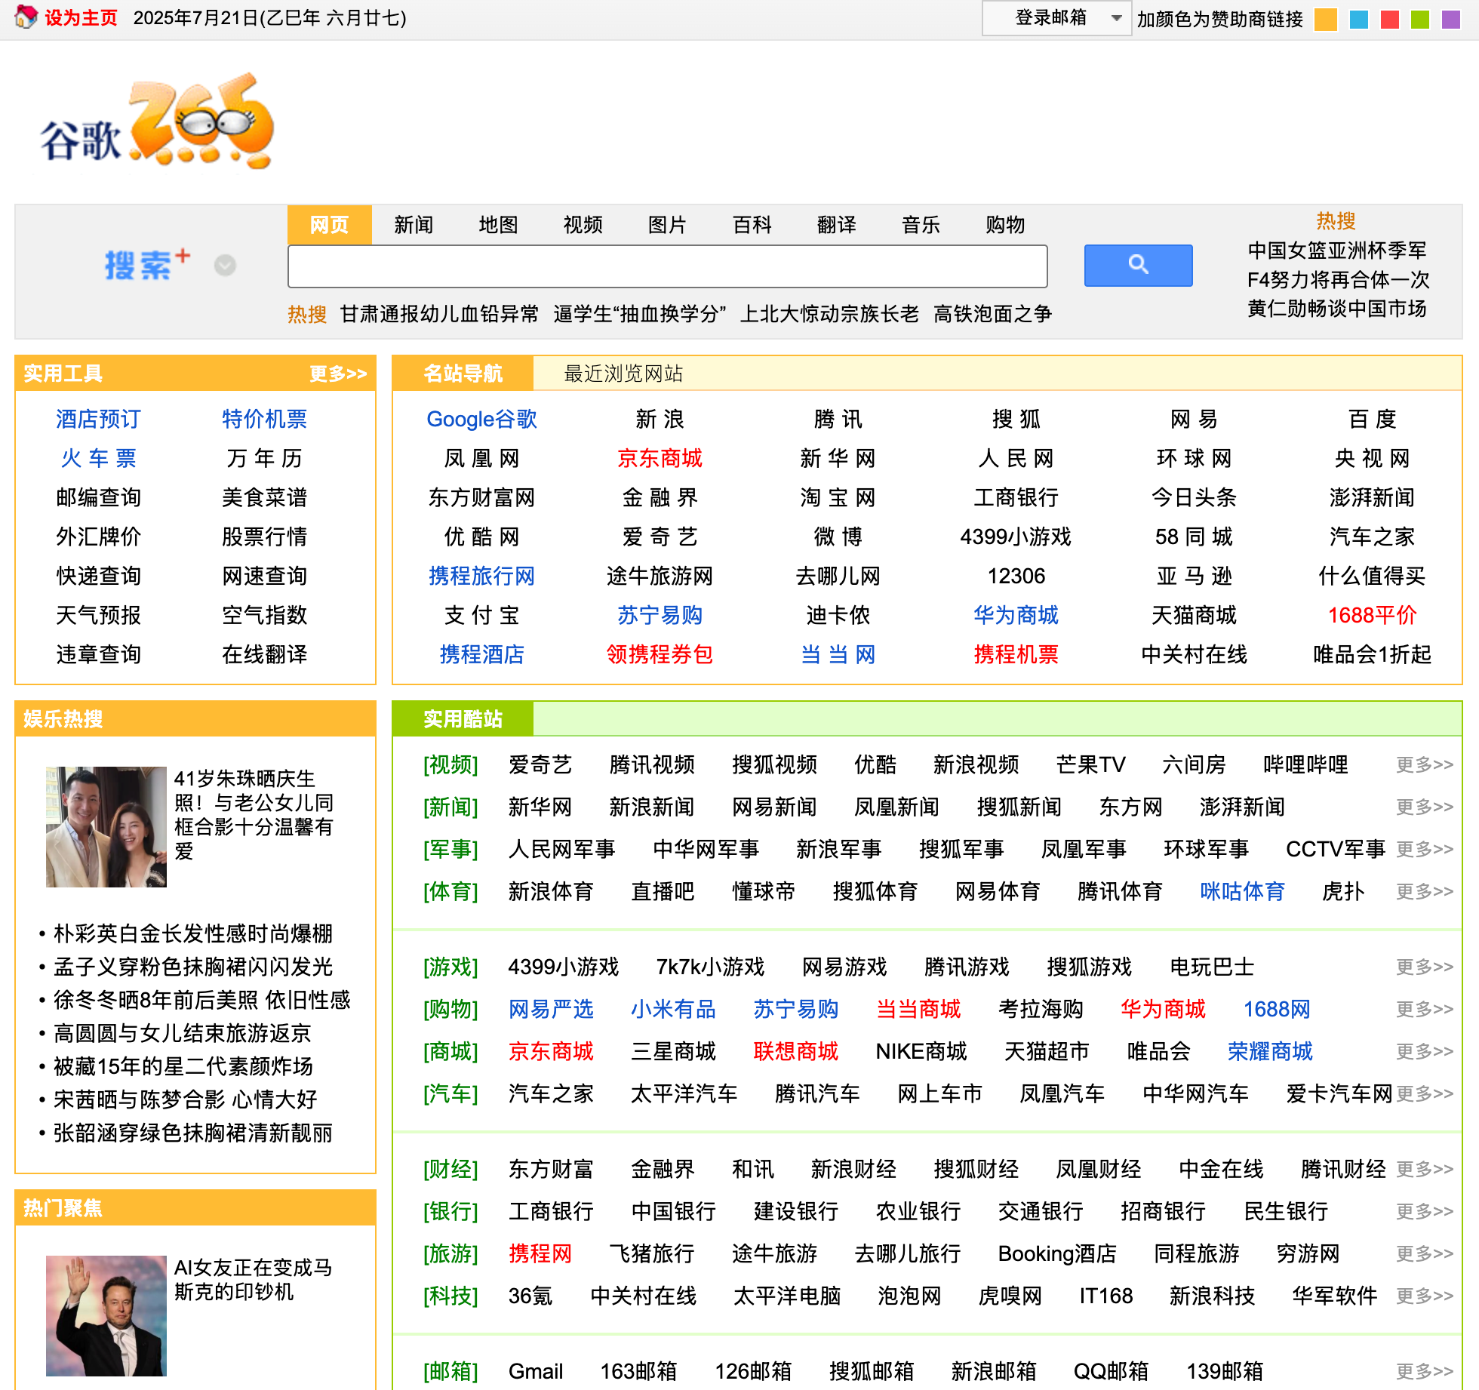Switch to the 图片 search tab
Viewport: 1479px width, 1390px height.
(x=667, y=224)
